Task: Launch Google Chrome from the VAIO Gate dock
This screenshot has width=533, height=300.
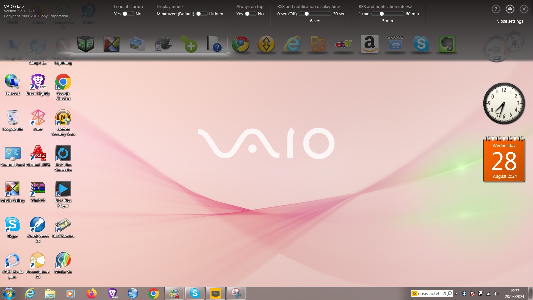Action: [x=241, y=44]
